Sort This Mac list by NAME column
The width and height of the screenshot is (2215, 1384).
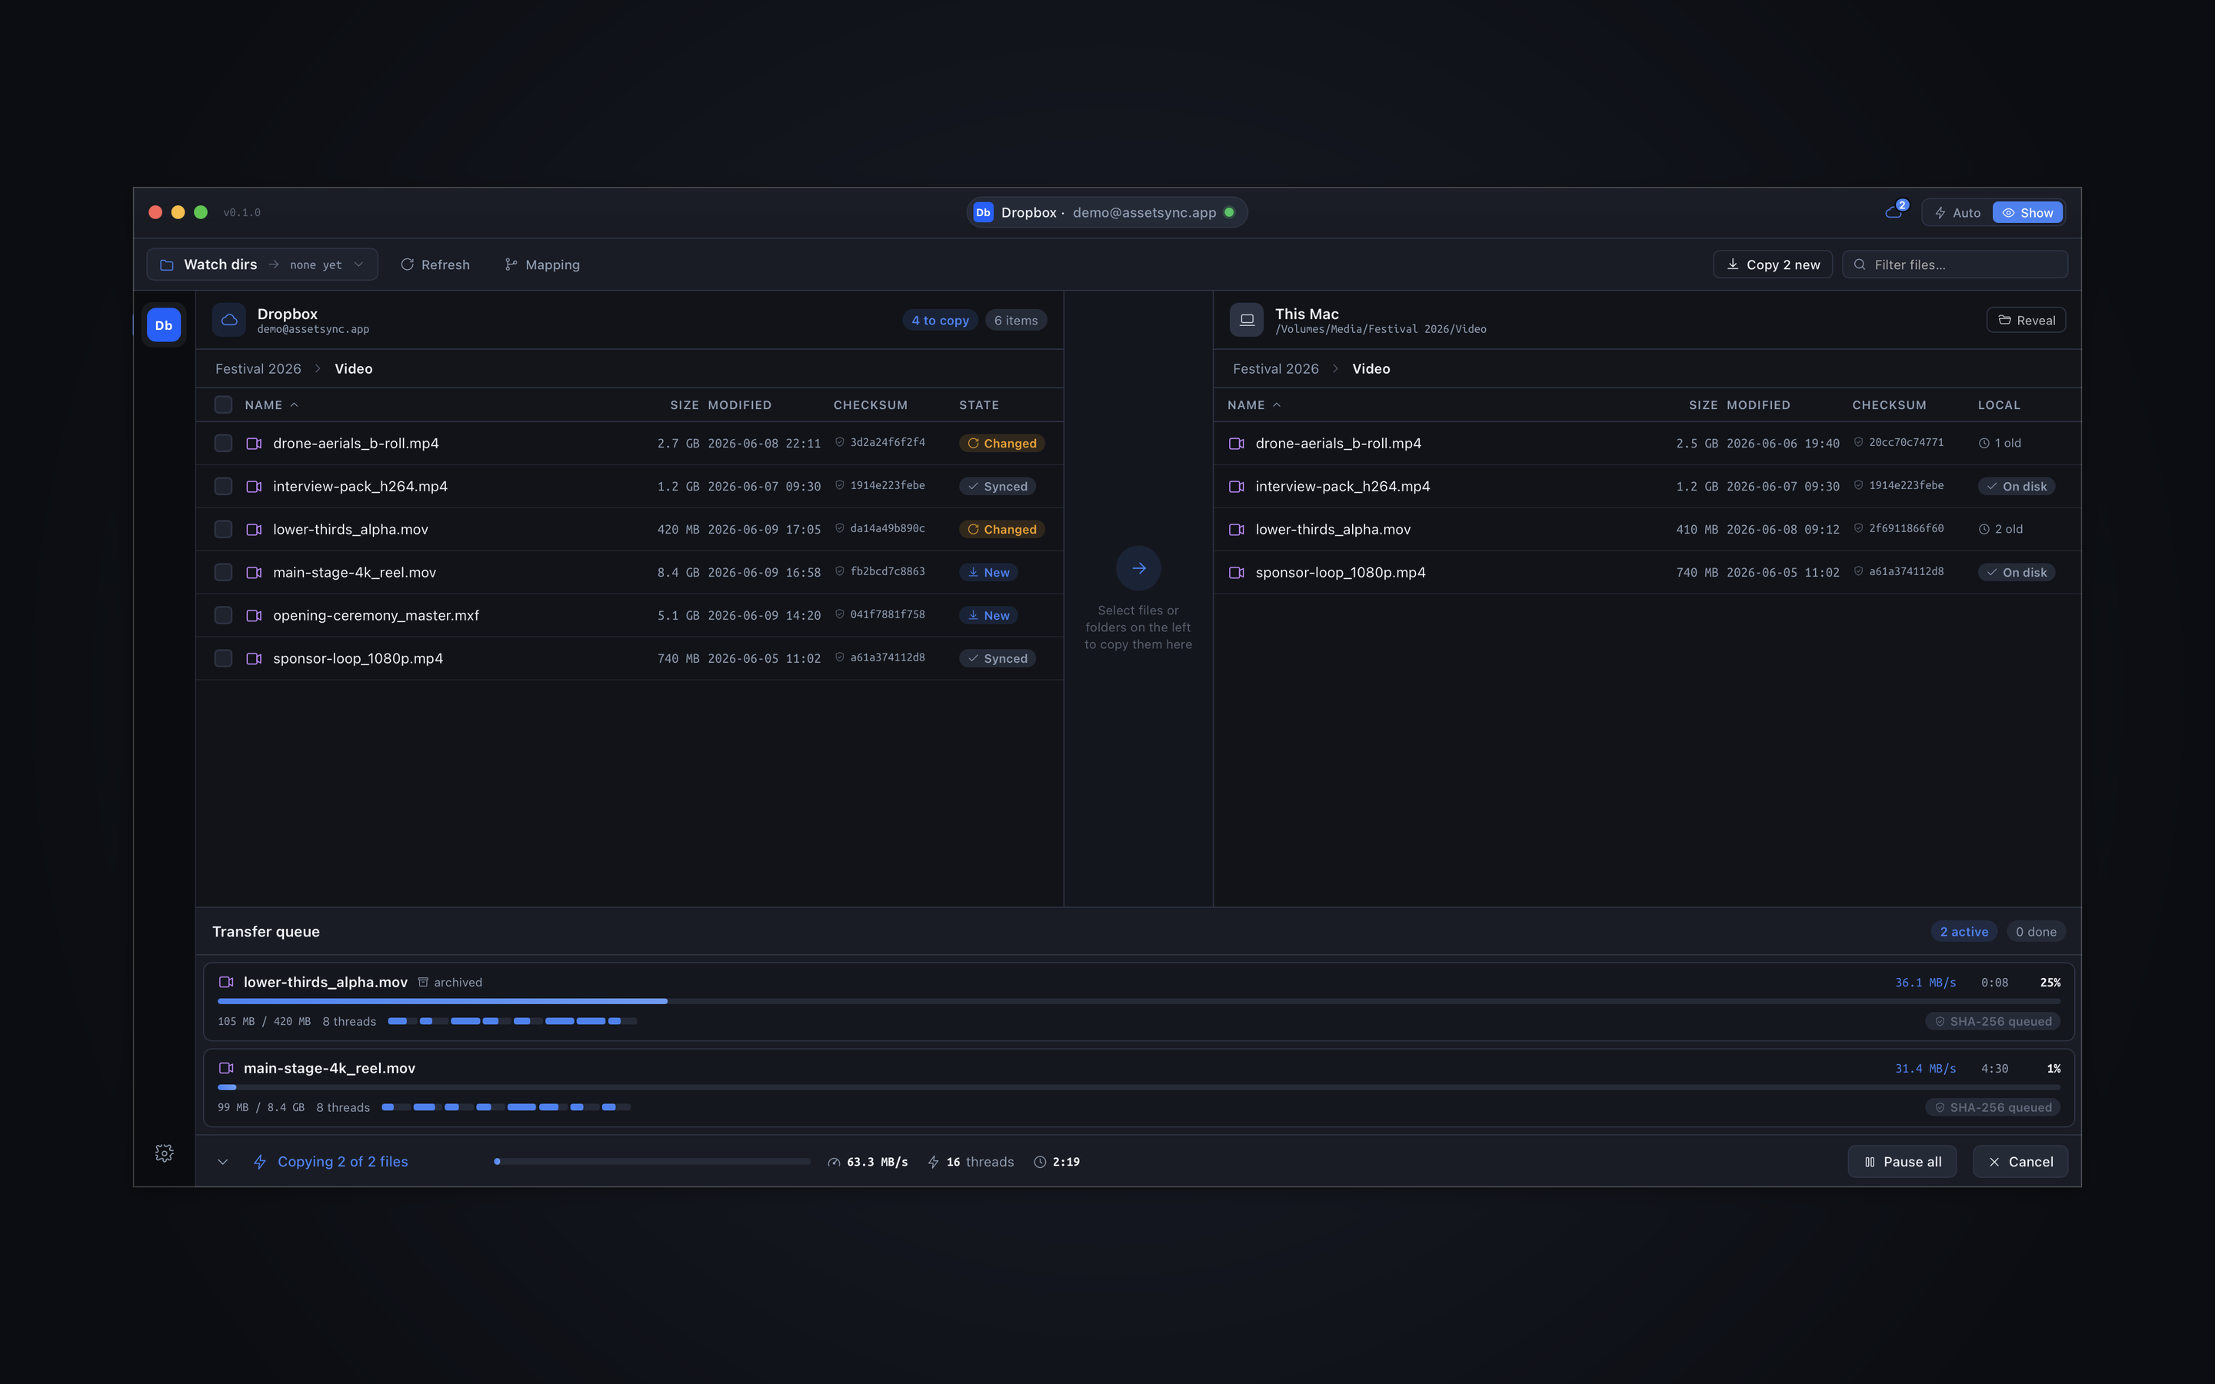(x=1254, y=404)
